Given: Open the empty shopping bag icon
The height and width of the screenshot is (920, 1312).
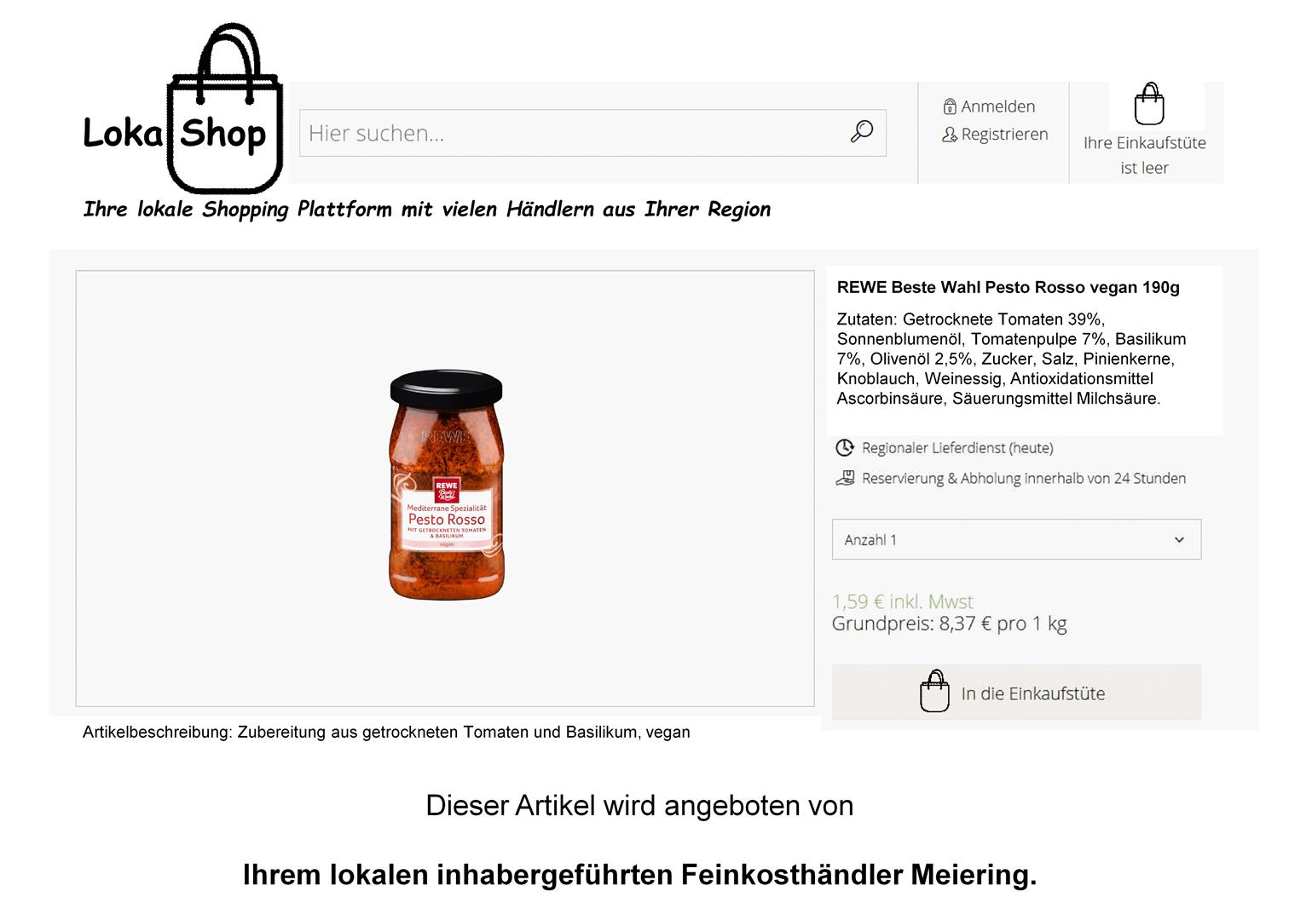Looking at the screenshot, I should tap(1149, 104).
